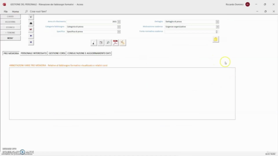The height and width of the screenshot is (156, 278).
Task: Minimize the inner form window
Action: point(257,11)
